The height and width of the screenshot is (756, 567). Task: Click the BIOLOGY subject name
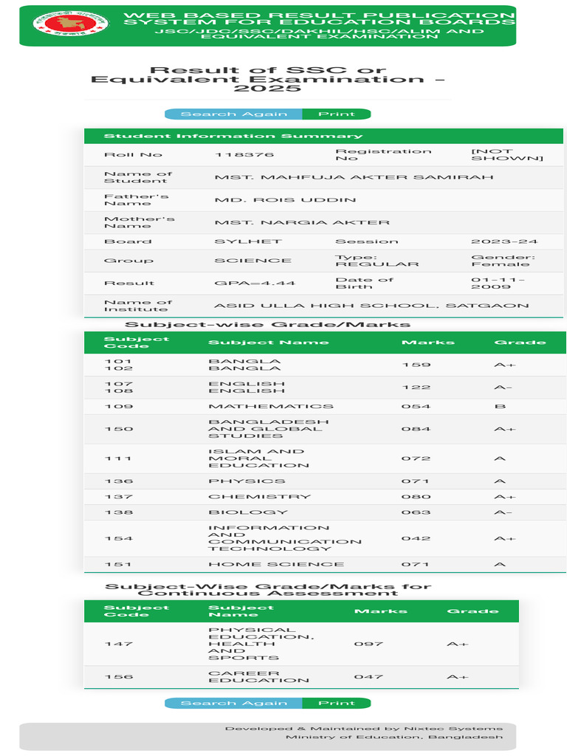[x=248, y=512]
